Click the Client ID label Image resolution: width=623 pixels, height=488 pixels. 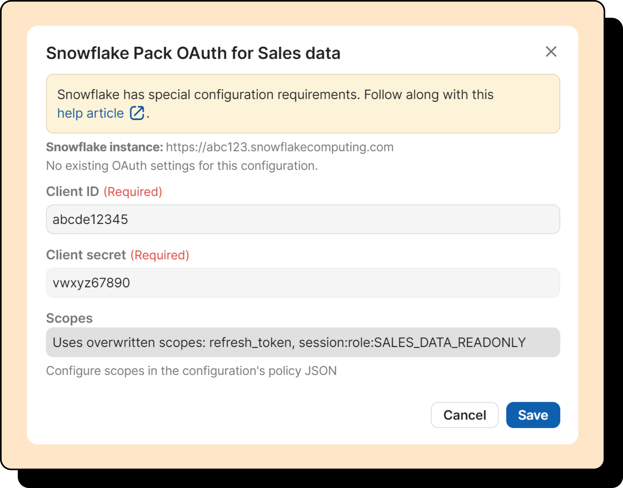72,191
